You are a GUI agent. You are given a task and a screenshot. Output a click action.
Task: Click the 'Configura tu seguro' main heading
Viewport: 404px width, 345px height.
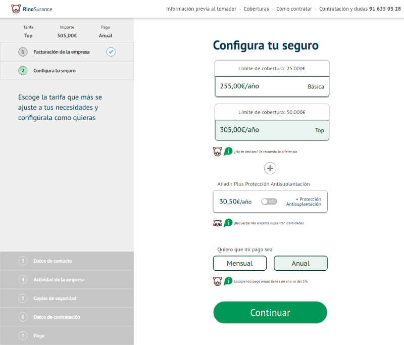266,45
